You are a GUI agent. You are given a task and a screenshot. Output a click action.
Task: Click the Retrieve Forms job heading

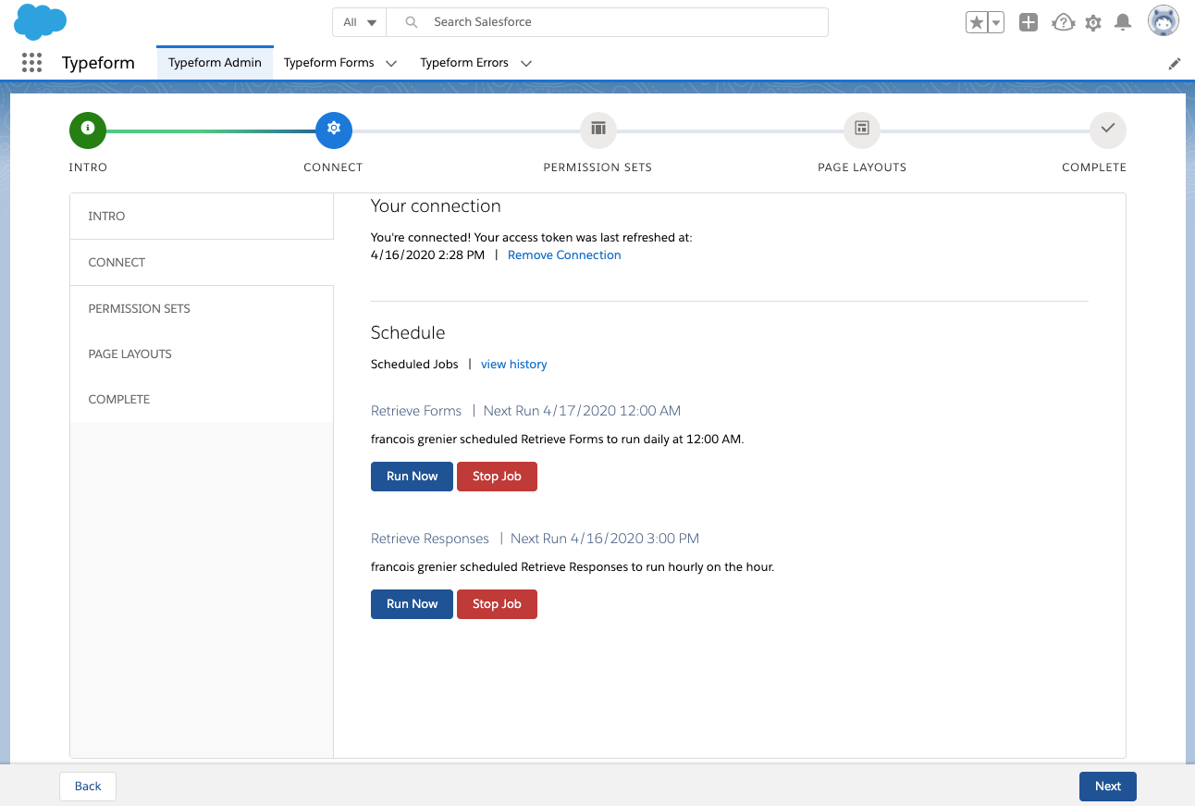(x=416, y=411)
